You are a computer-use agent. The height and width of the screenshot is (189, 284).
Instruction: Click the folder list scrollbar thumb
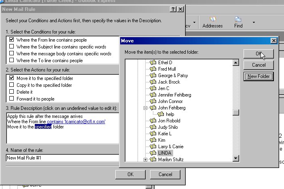[x=235, y=112]
